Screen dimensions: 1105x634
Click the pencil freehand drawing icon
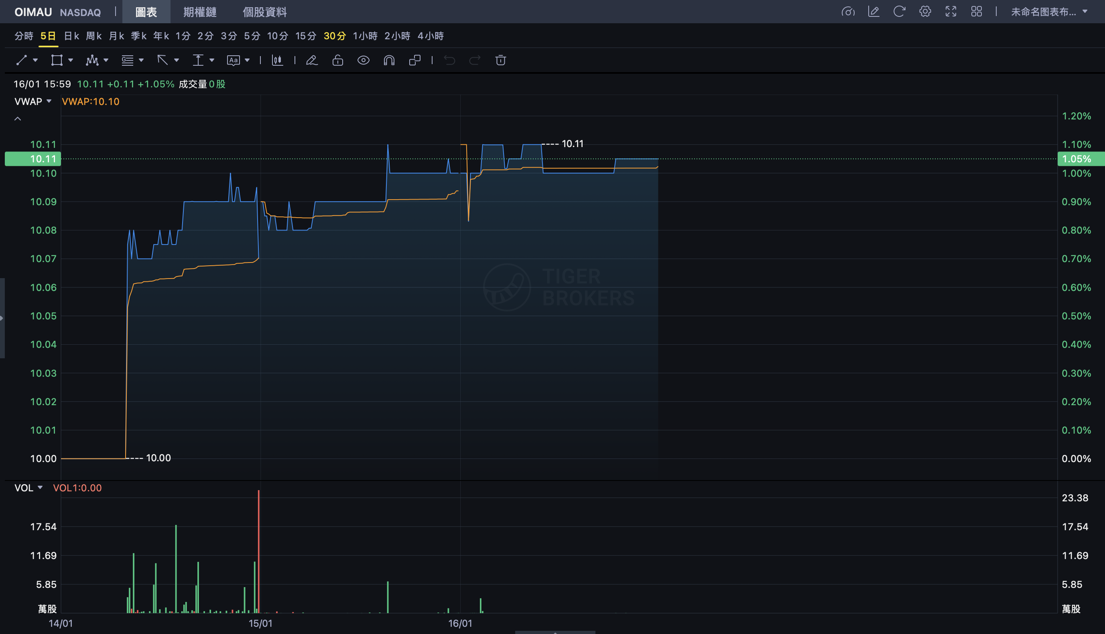pos(312,60)
